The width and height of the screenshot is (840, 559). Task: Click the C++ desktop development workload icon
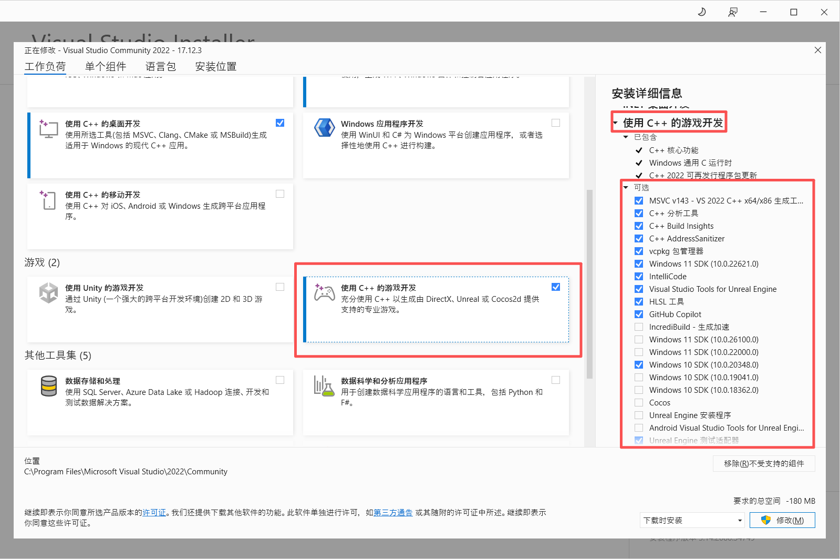(48, 128)
